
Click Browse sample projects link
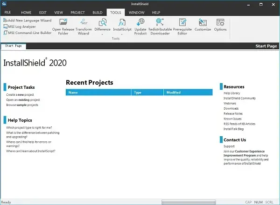22,105
